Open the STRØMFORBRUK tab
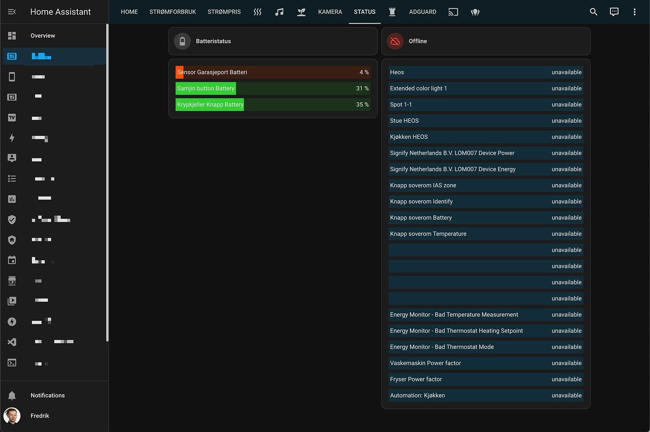The width and height of the screenshot is (650, 432). [172, 12]
